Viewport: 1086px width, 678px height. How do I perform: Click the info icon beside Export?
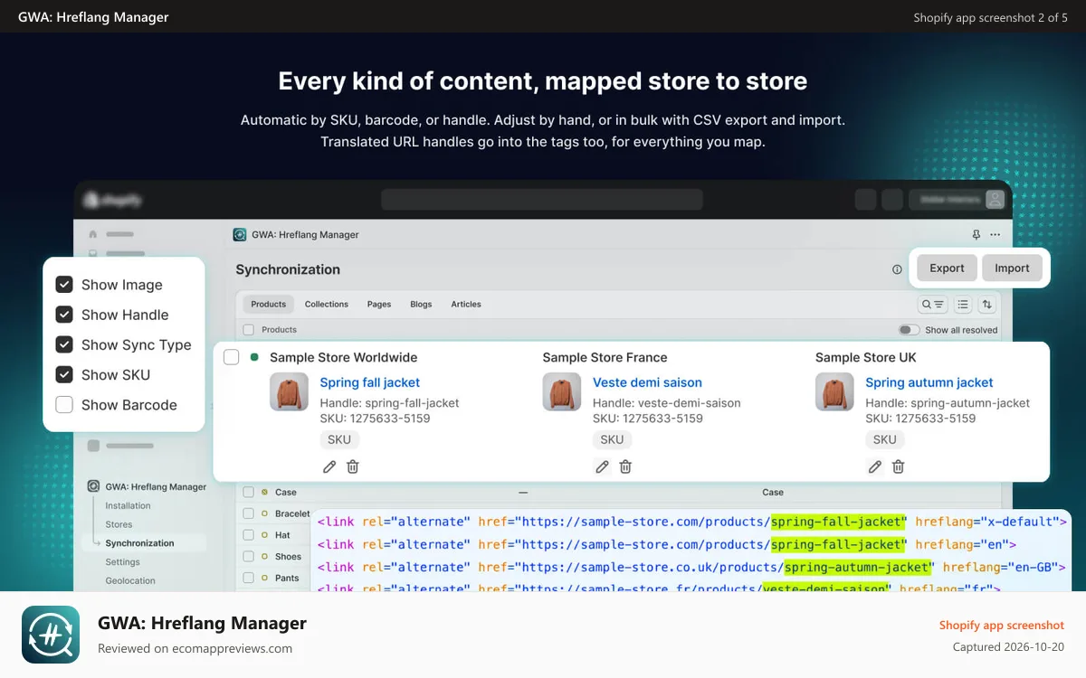(x=897, y=269)
